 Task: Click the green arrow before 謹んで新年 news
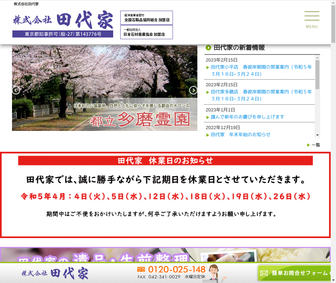207,117
